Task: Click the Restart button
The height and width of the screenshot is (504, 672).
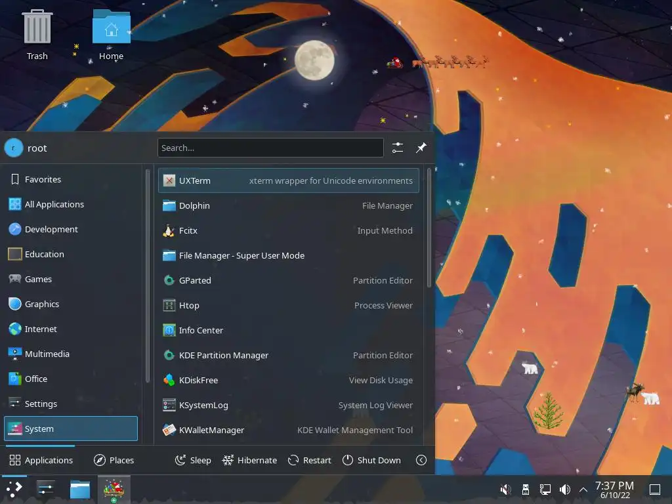Action: pyautogui.click(x=310, y=460)
